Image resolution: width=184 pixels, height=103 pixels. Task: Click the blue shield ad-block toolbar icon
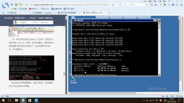pos(173,5)
